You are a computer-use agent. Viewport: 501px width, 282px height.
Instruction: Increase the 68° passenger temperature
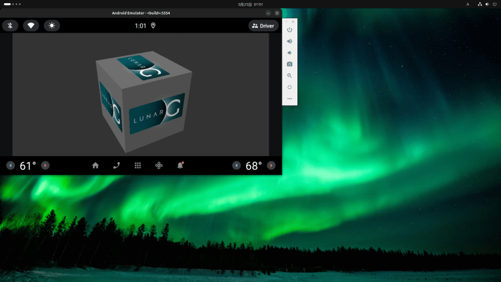tap(271, 165)
